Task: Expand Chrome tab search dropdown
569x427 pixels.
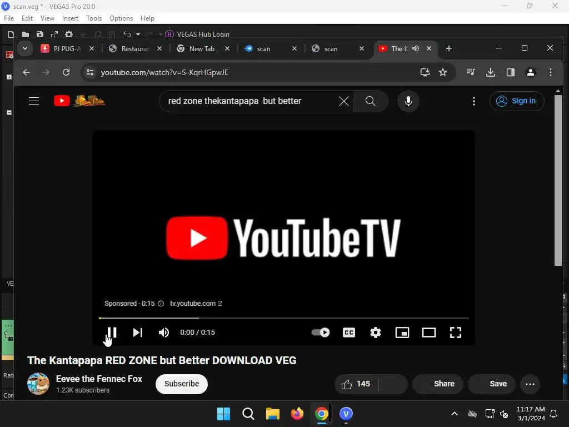Action: (24, 48)
